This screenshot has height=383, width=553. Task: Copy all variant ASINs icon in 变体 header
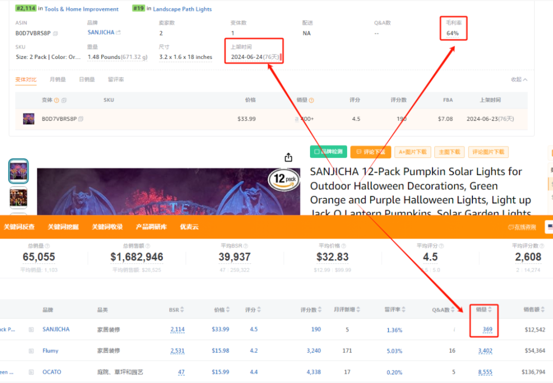click(64, 101)
